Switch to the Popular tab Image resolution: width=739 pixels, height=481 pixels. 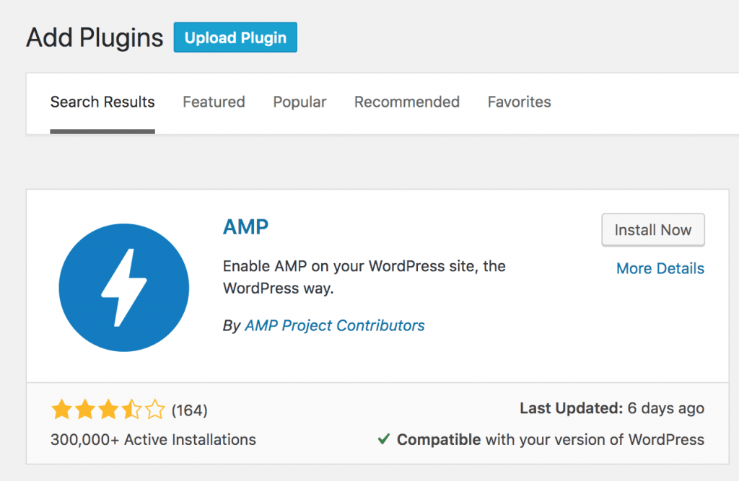pos(299,102)
